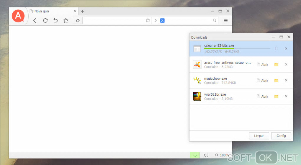The height and width of the screenshot is (165, 301).
Task: Select the ccleaner-32-bits.exe file name
Action: pos(219,45)
